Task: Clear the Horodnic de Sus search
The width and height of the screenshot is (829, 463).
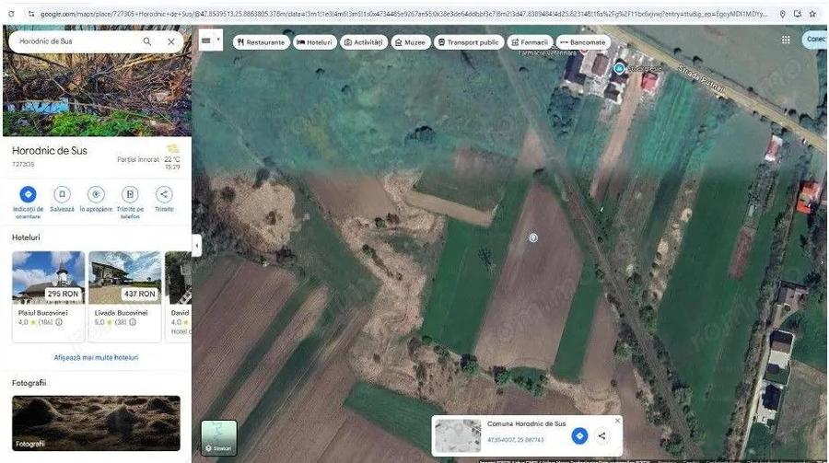Action: click(x=171, y=41)
